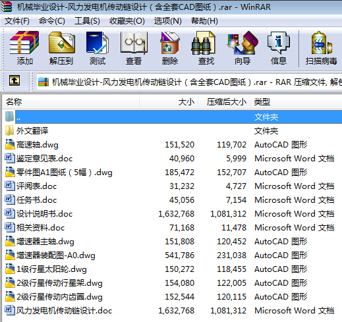Click packed size value 11,478
The height and width of the screenshot is (322, 342).
pos(234,228)
